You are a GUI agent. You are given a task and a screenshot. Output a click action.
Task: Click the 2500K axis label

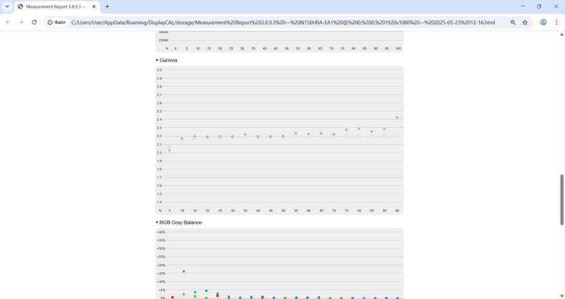click(x=163, y=41)
